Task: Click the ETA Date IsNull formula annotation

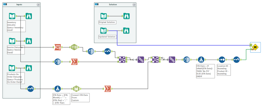Action: click(x=205, y=71)
